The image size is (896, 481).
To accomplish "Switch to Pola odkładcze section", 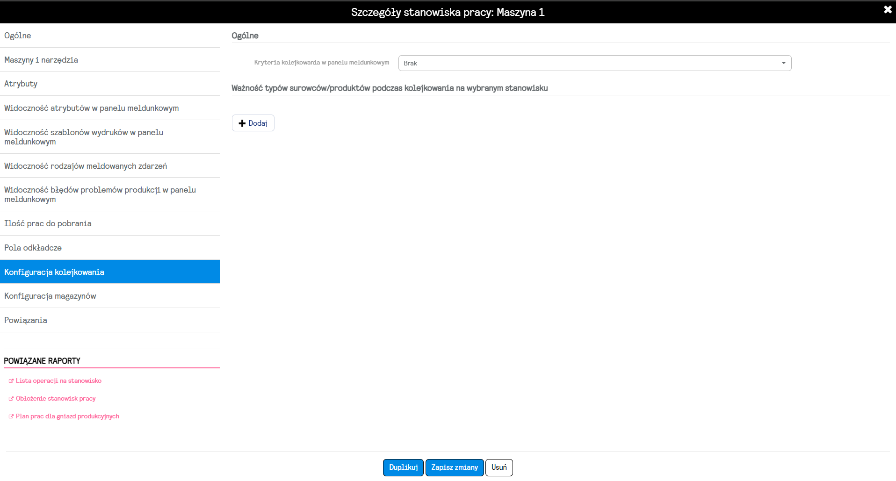I will point(110,248).
